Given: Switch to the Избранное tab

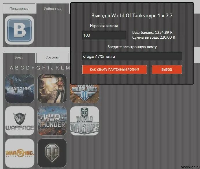Looking at the screenshot, I should 53,9.
